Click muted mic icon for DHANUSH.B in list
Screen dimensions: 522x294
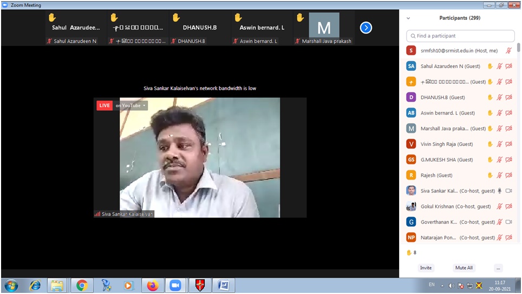pyautogui.click(x=500, y=98)
